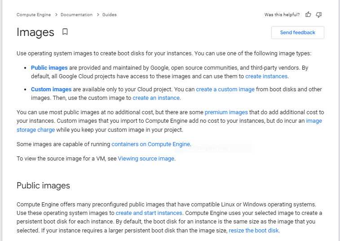Go to Documentation breadcrumb
Viewport: 340px width, 241px height.
pyautogui.click(x=76, y=15)
